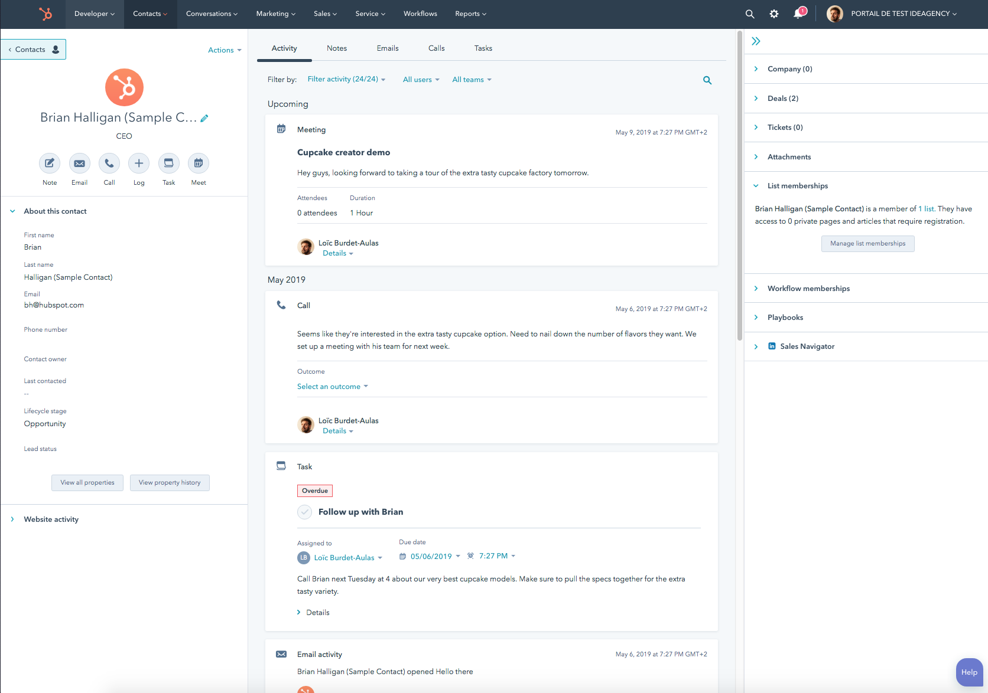Switch to the Calls tab

437,48
